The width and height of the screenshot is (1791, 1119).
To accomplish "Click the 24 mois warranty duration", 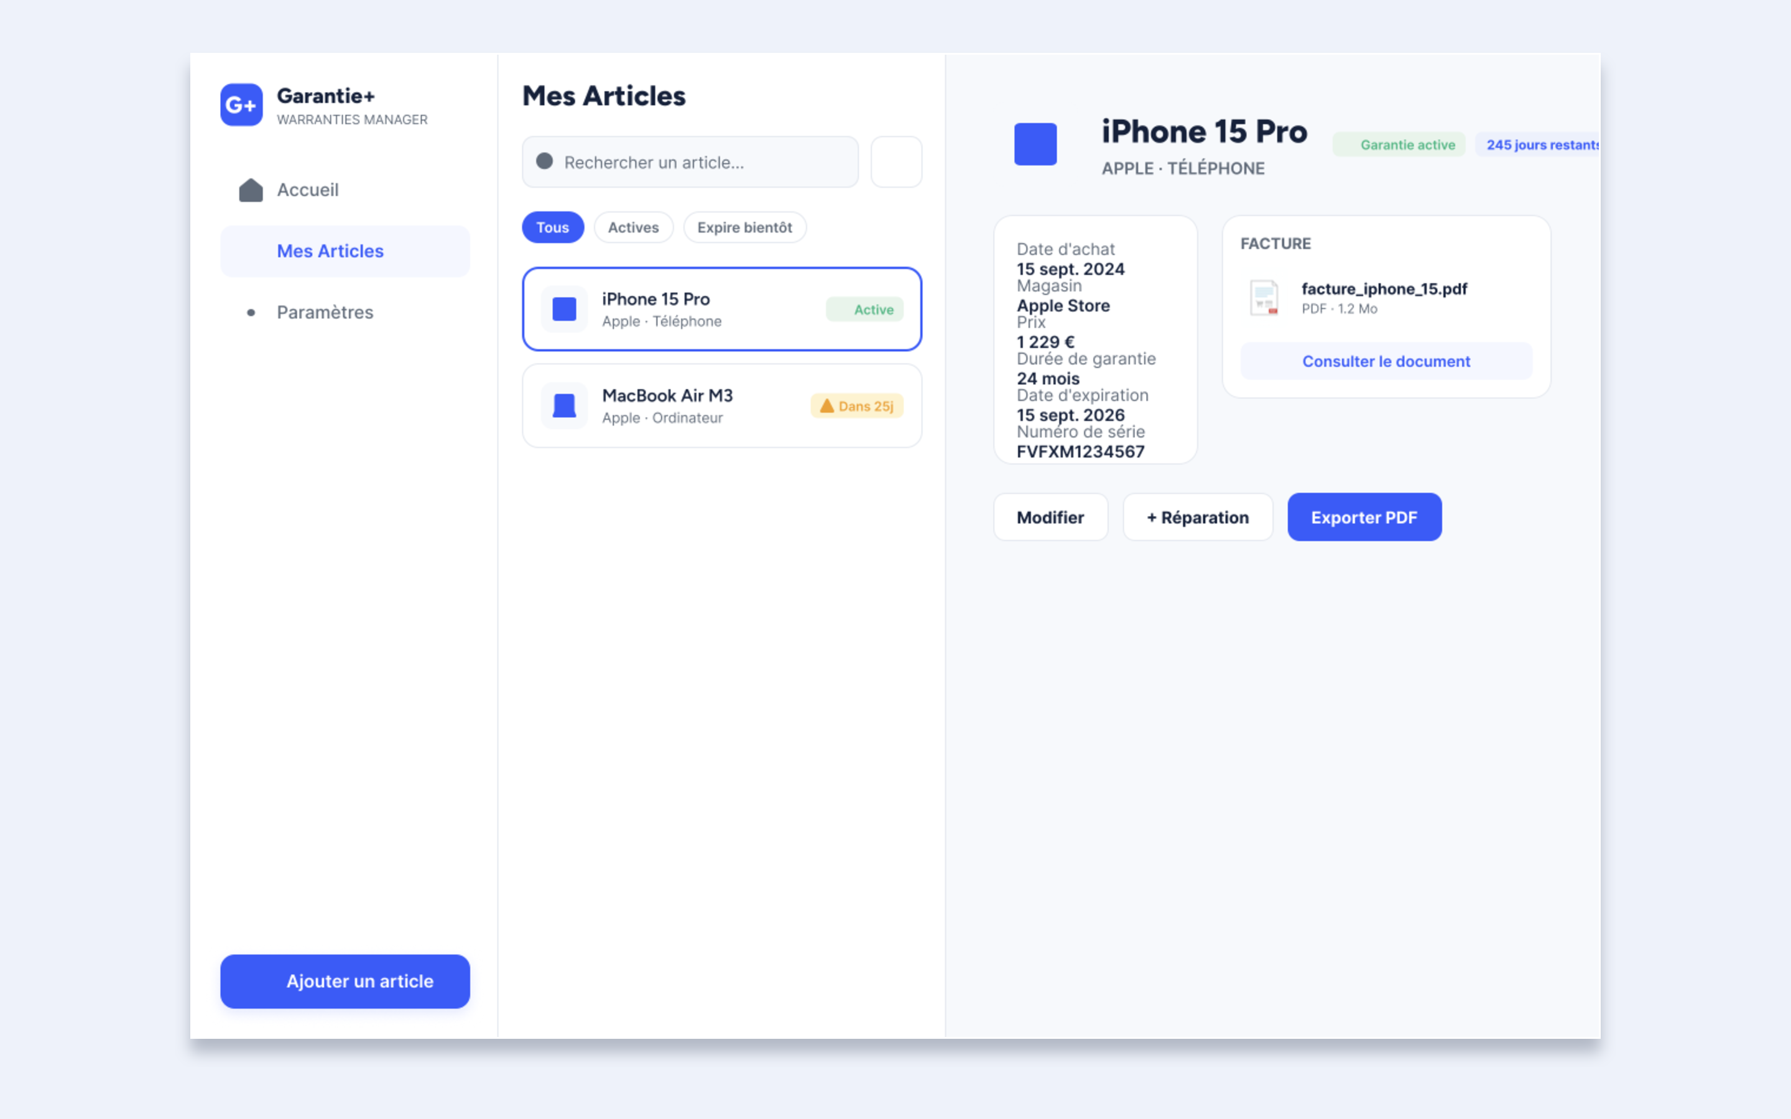I will point(1048,379).
